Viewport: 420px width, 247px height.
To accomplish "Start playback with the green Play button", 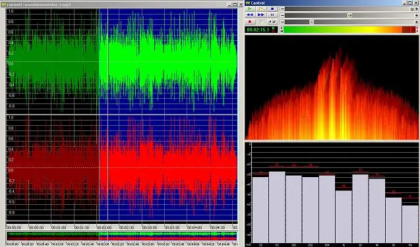I will click(x=250, y=9).
